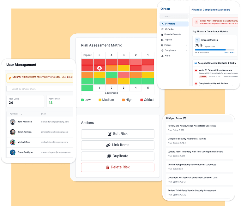Click the Financial Controls clipboard icon
Screen dimensions: 241x206
tap(162, 34)
